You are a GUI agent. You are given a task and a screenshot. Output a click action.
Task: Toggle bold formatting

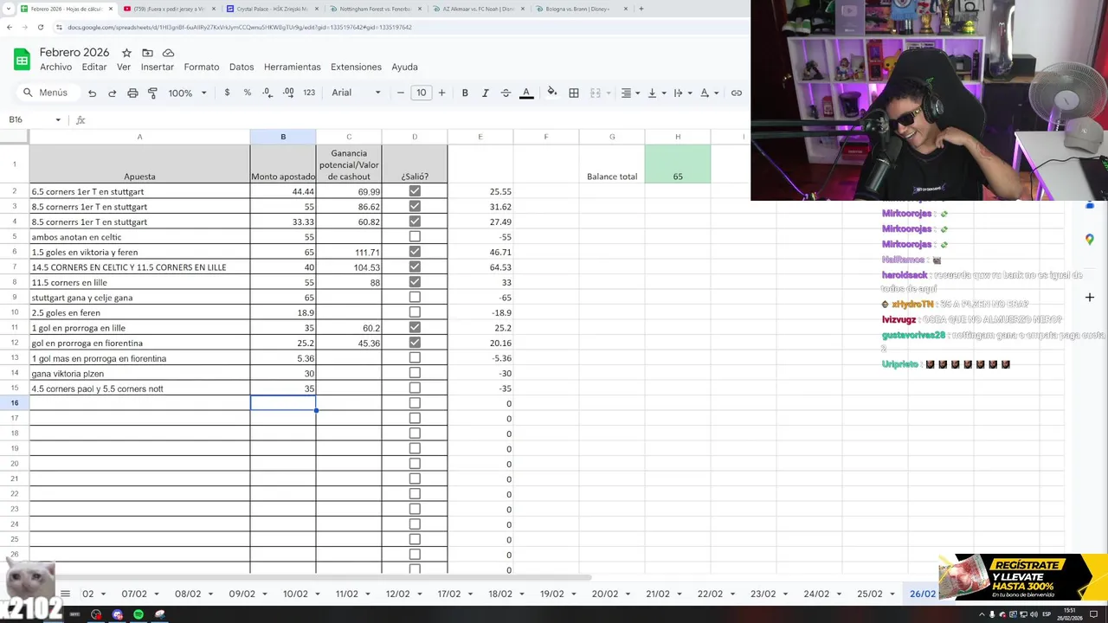[465, 93]
